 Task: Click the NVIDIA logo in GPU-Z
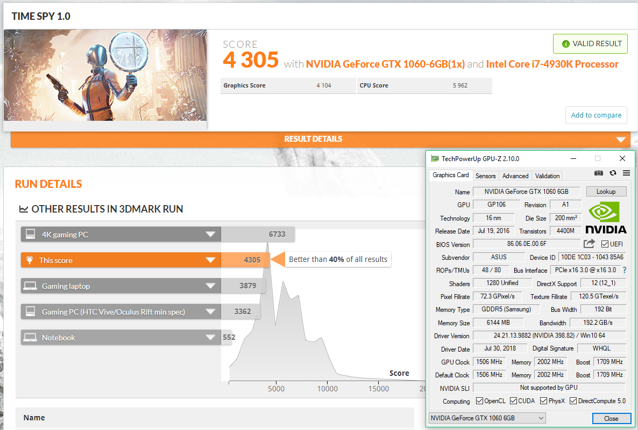pos(606,217)
